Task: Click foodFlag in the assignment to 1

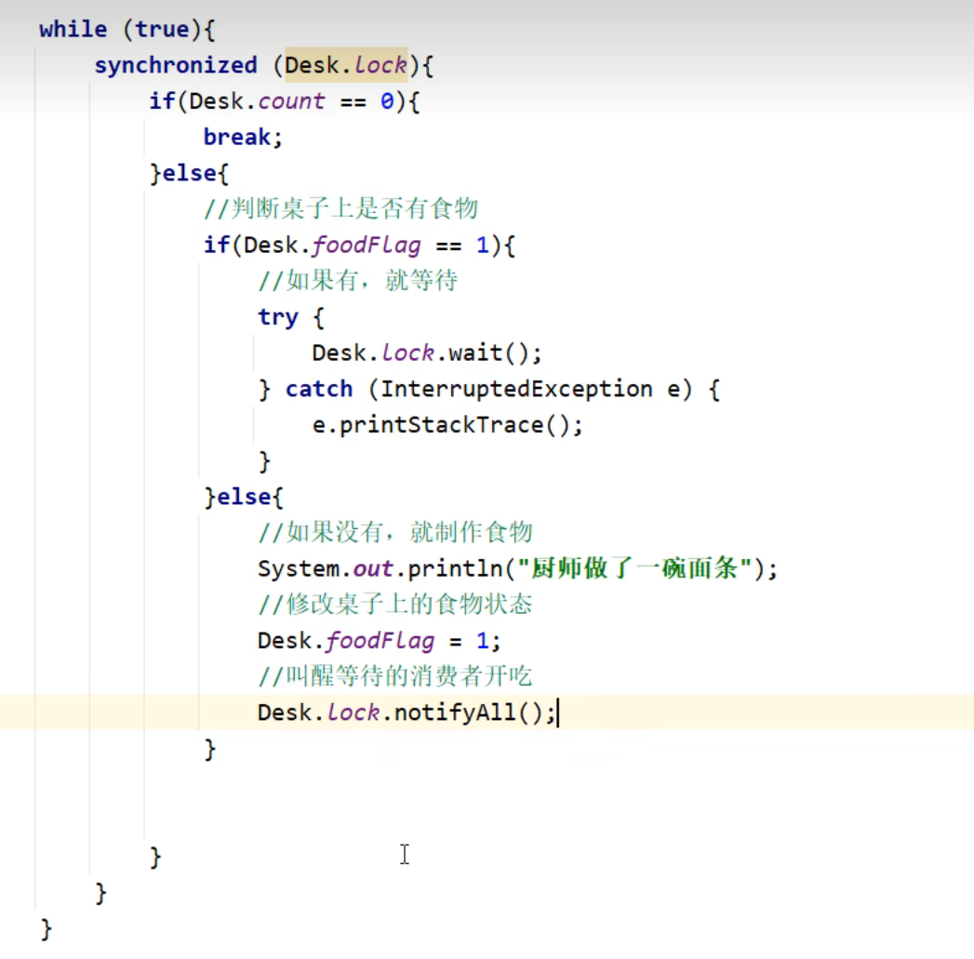Action: pyautogui.click(x=380, y=641)
